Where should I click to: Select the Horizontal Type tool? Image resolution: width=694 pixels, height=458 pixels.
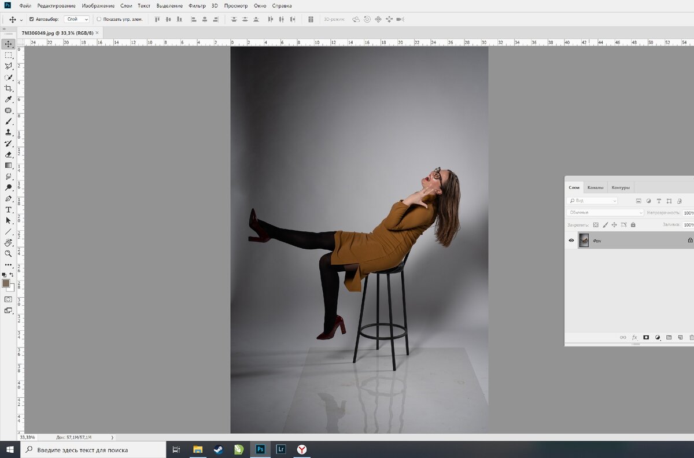pos(9,209)
